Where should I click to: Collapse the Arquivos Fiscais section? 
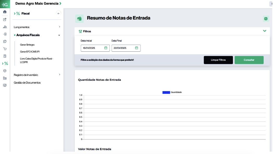[59, 35]
